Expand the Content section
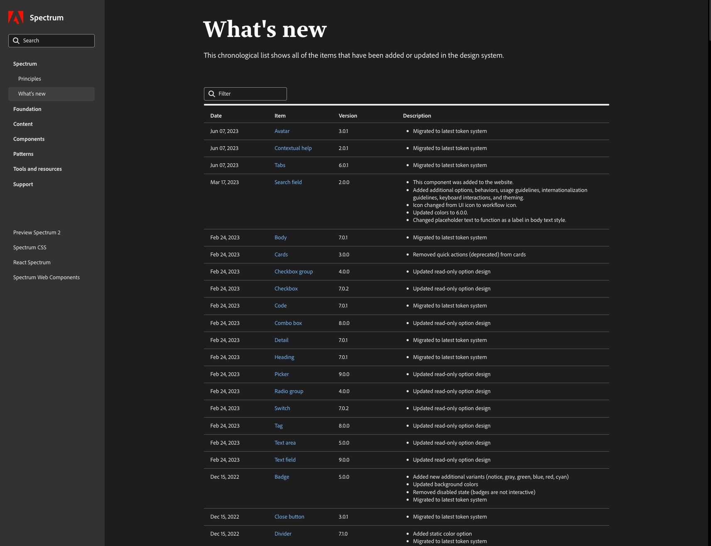Viewport: 711px width, 546px height. tap(23, 124)
